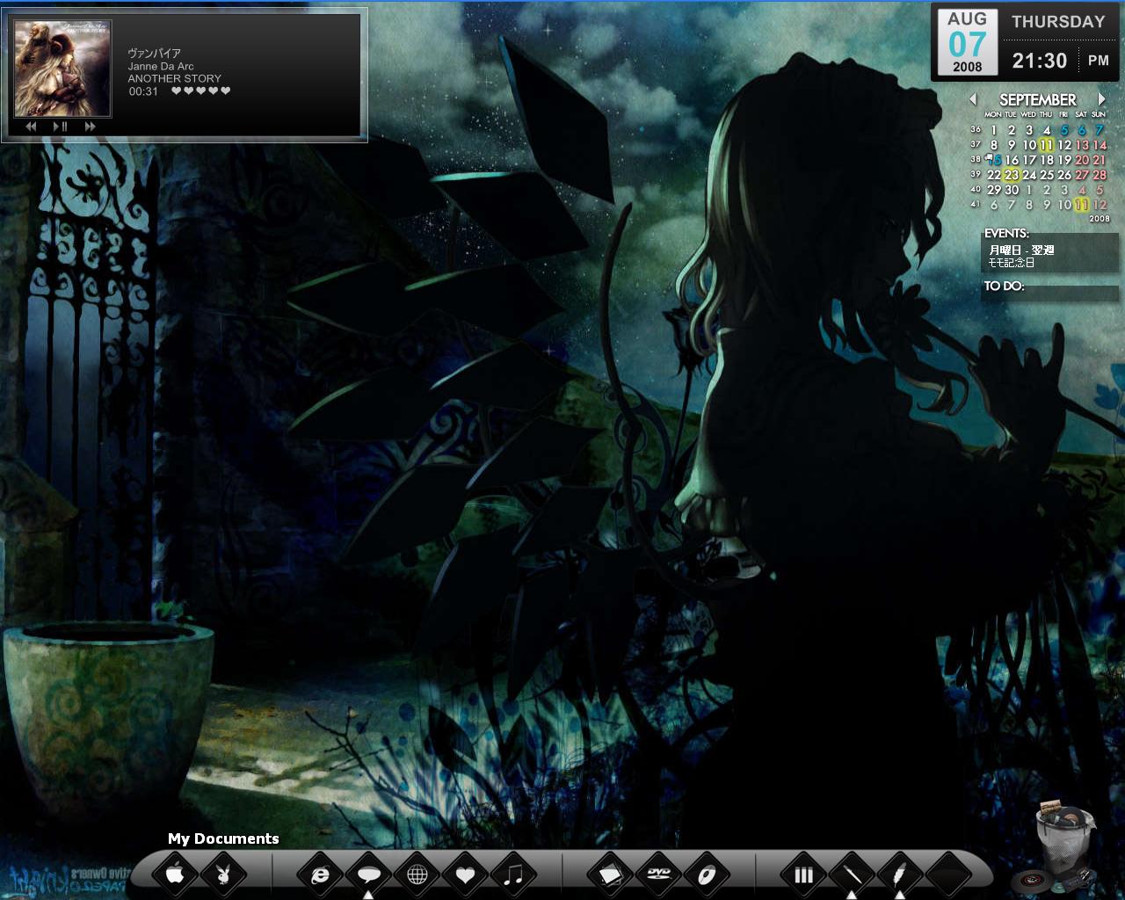Launch the DVD dock icon
The height and width of the screenshot is (900, 1125).
[x=658, y=875]
